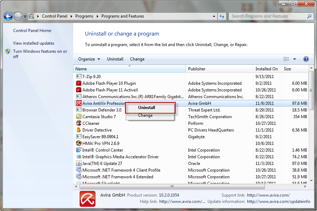Image resolution: width=317 pixels, height=211 pixels.
Task: Sort by the Size column header
Action: (295, 69)
